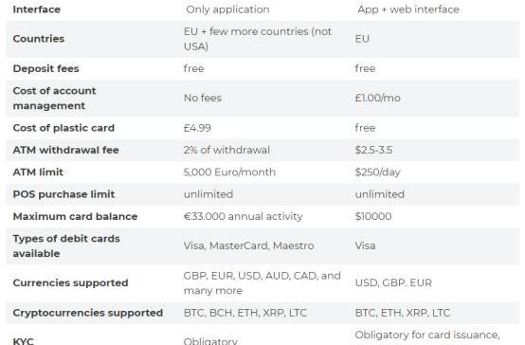Click 'BTC, BCH, ETH, XRP, LTC' cell
Image resolution: width=525 pixels, height=345 pixels.
click(x=245, y=313)
